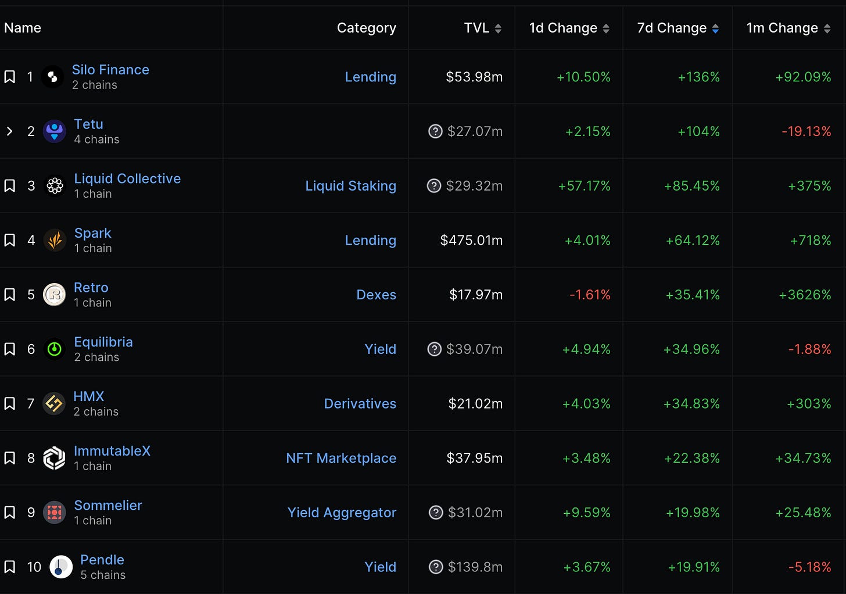Click the Sommelier logo icon
The height and width of the screenshot is (594, 846).
pyautogui.click(x=55, y=513)
